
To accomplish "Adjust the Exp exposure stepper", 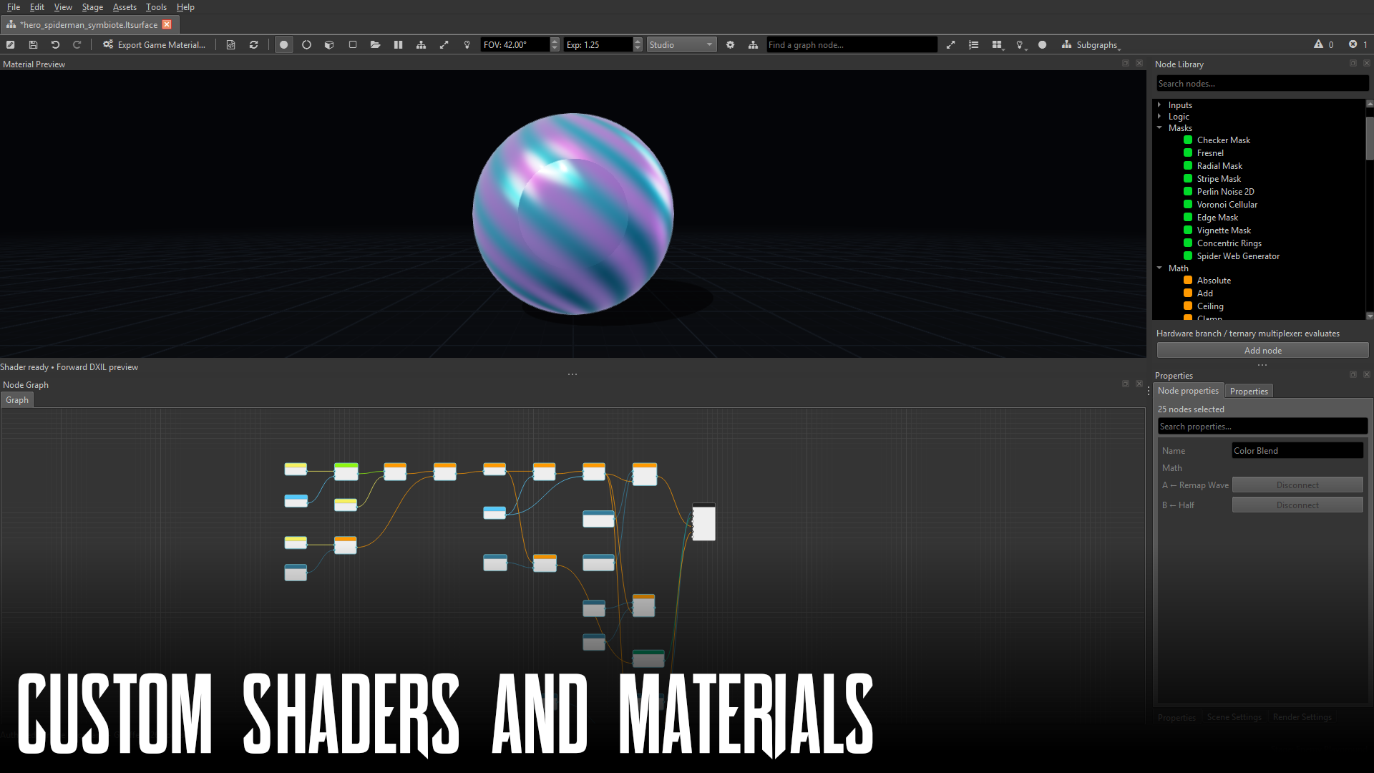I will click(x=638, y=44).
